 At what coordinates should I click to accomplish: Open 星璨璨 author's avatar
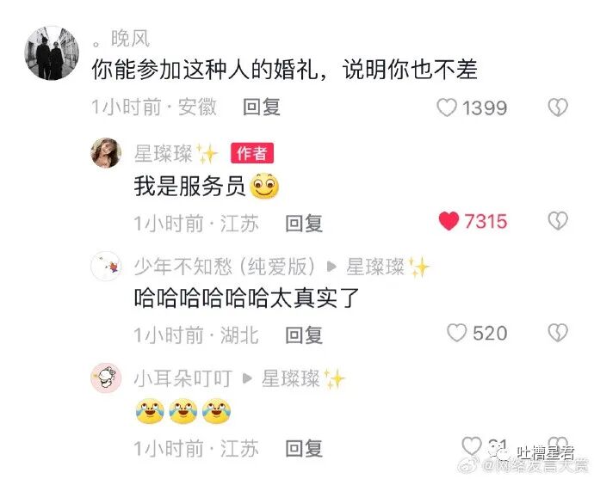tap(106, 152)
